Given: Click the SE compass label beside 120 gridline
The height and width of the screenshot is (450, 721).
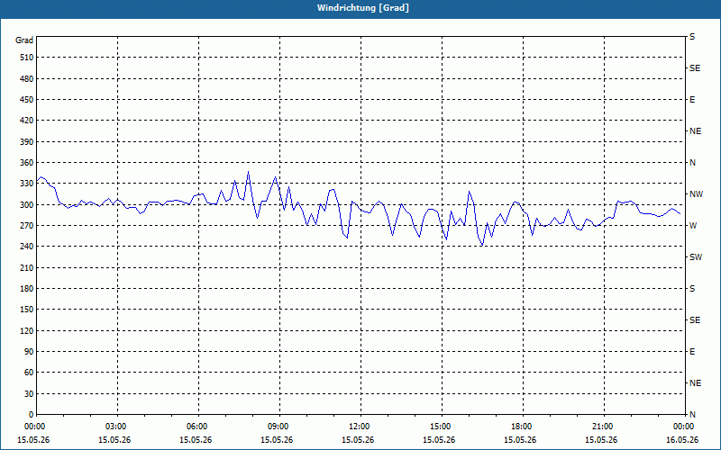Looking at the screenshot, I should click(695, 320).
